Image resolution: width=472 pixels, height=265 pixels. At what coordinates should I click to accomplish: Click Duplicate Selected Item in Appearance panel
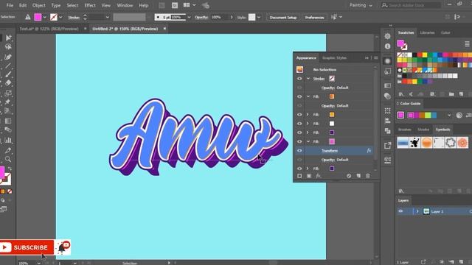pyautogui.click(x=358, y=176)
